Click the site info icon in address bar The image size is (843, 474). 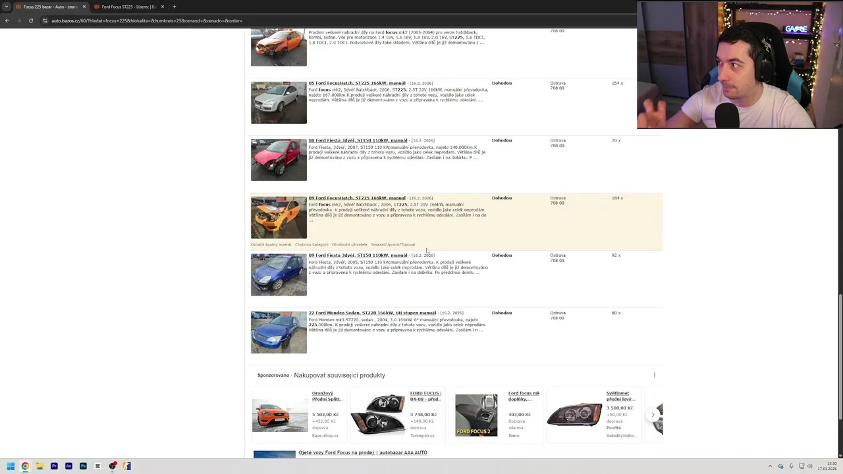point(45,20)
